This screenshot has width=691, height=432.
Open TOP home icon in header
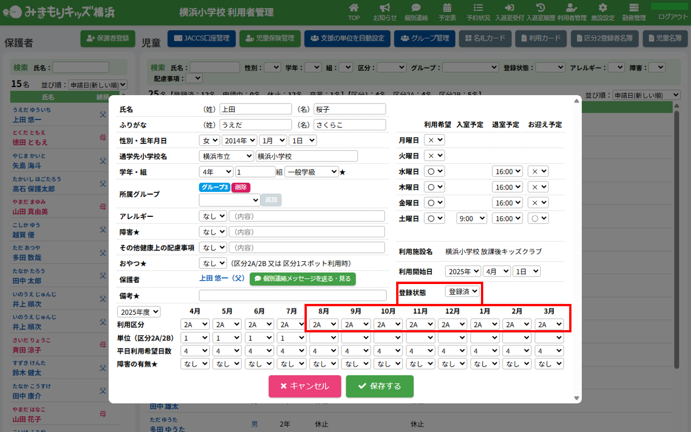click(353, 8)
